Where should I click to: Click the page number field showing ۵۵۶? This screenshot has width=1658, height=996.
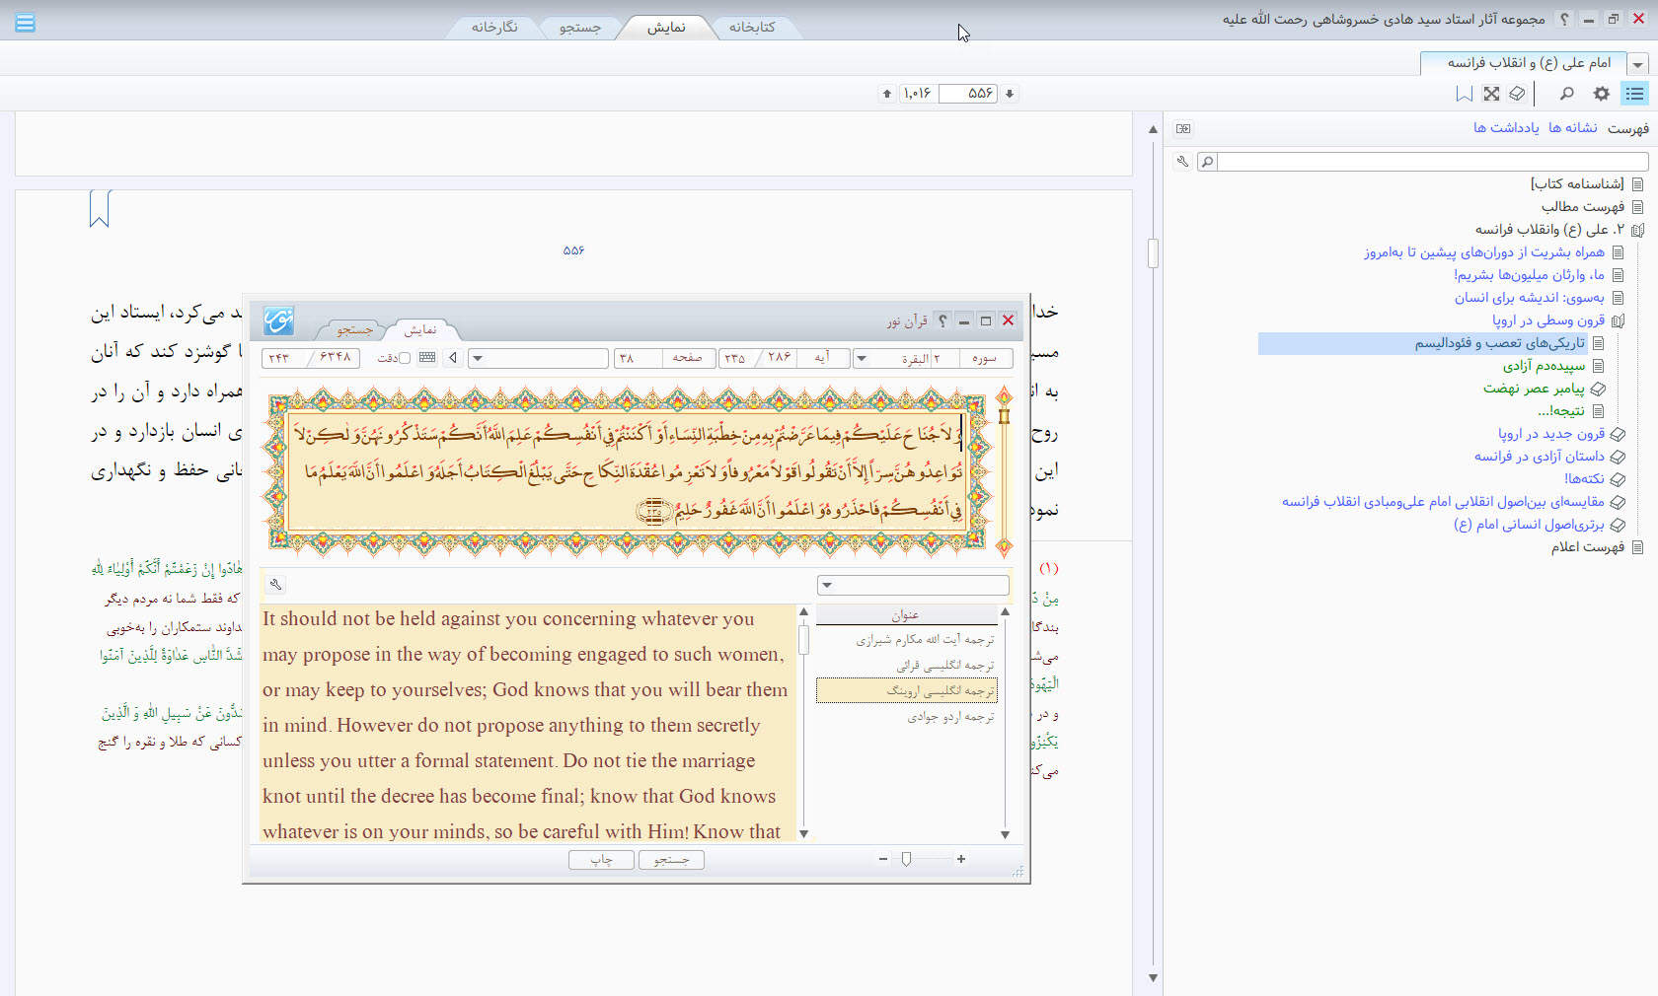(x=967, y=94)
